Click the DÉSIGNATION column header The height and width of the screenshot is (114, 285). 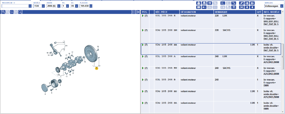coord(188,12)
